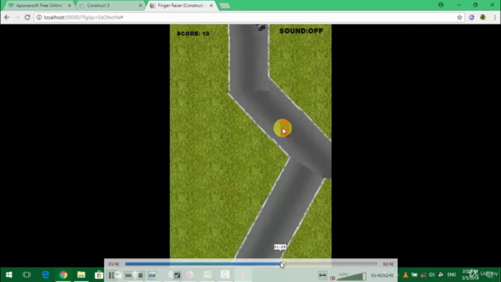501x282 pixels.
Task: Open Task View on taskbar
Action: [27, 275]
